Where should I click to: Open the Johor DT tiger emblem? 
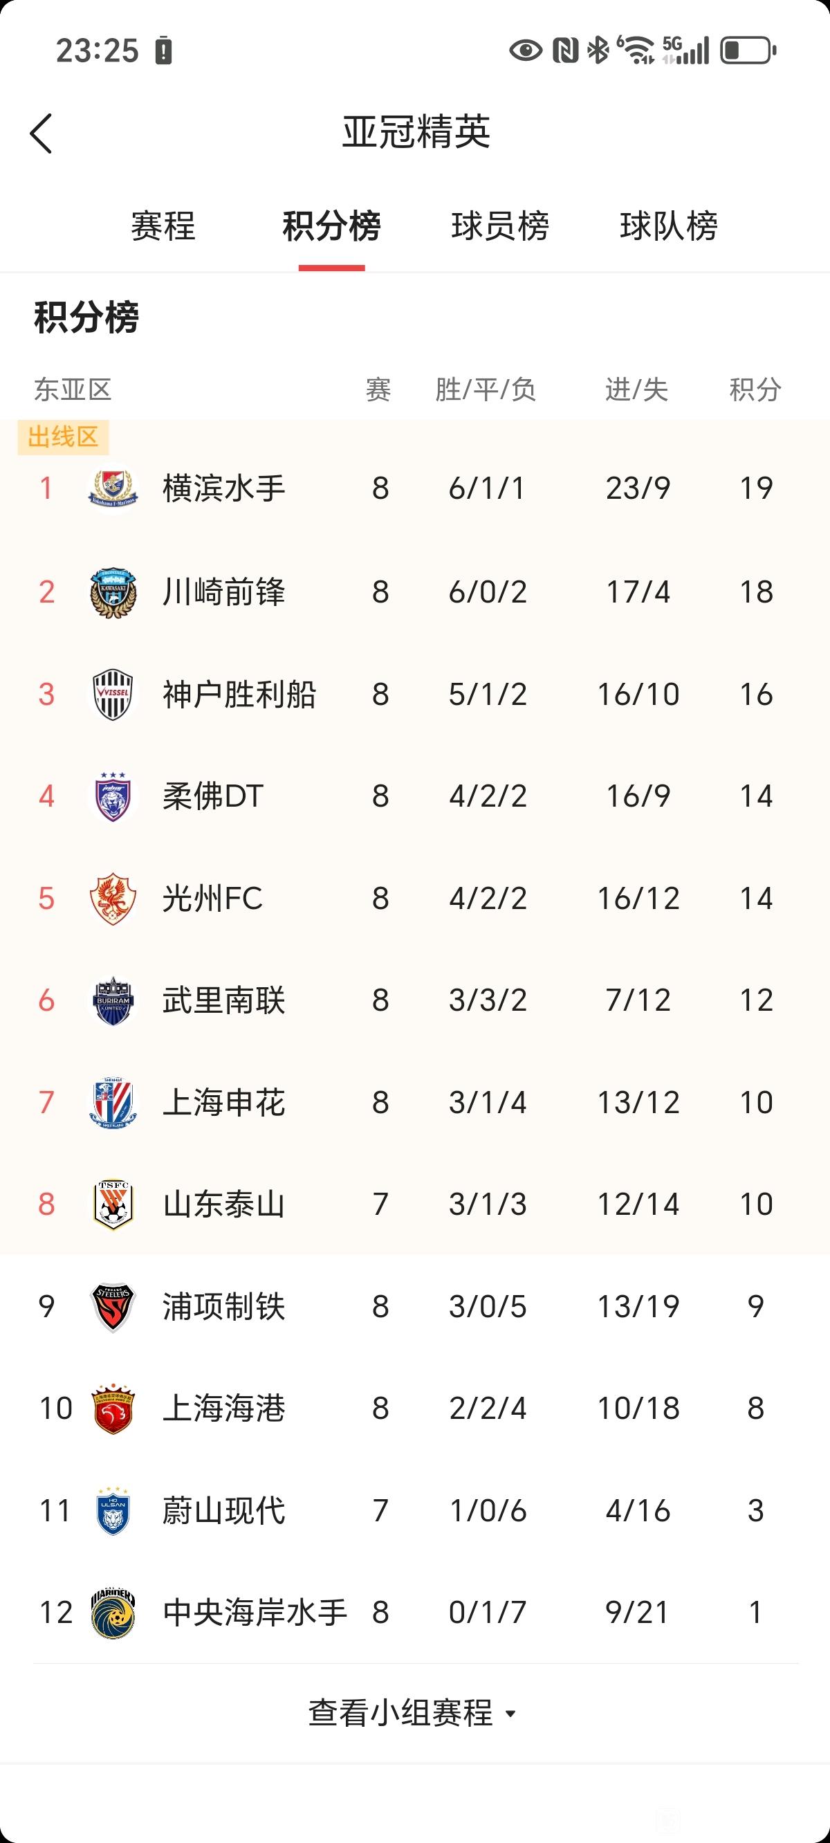point(113,796)
